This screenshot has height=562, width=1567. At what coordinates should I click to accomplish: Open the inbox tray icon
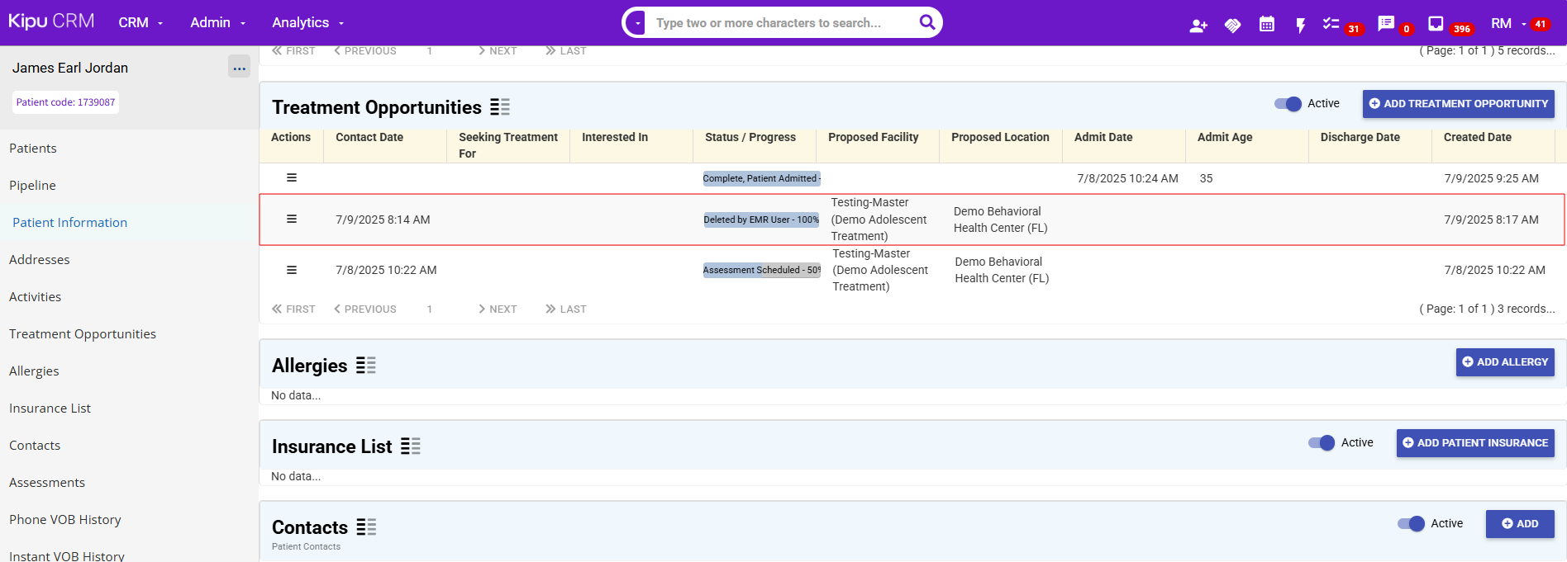[1436, 24]
